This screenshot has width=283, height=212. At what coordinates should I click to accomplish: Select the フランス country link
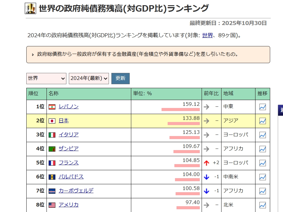69,163
